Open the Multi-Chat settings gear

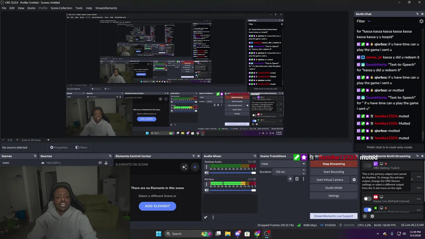(421, 21)
